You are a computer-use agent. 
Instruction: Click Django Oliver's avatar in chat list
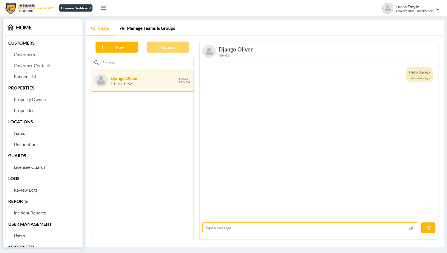click(101, 80)
